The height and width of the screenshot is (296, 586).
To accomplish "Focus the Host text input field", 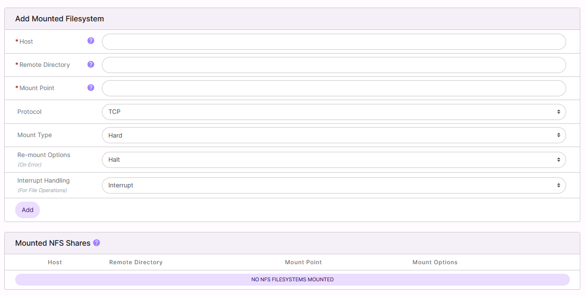I will (334, 42).
